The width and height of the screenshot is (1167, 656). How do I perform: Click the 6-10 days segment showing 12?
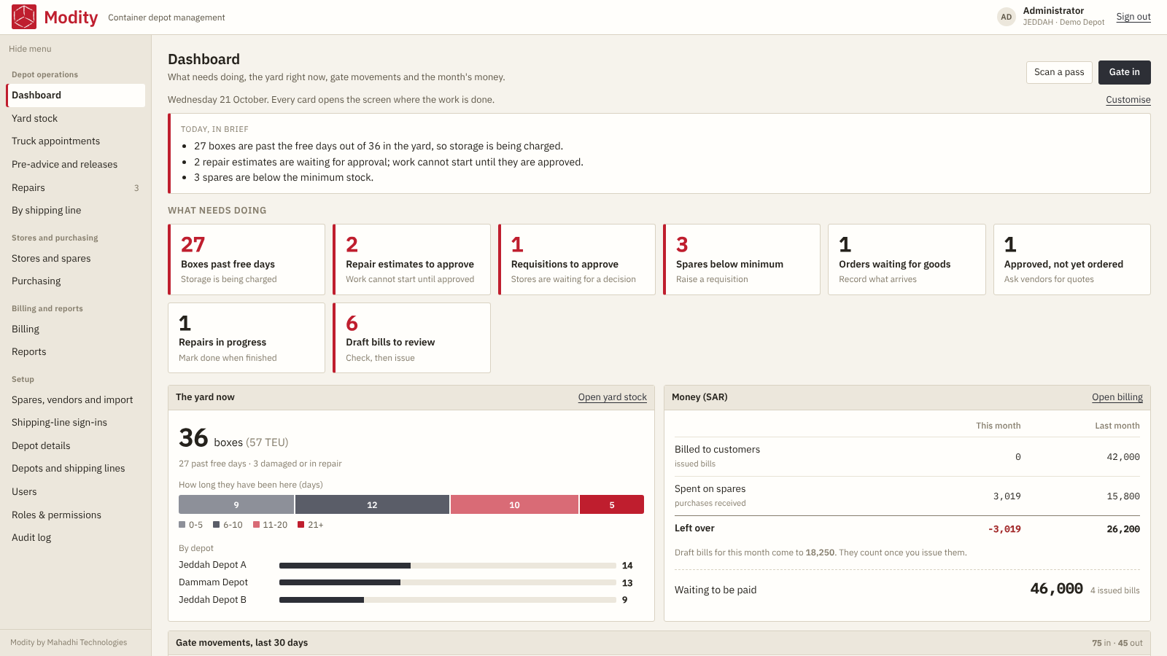point(372,504)
